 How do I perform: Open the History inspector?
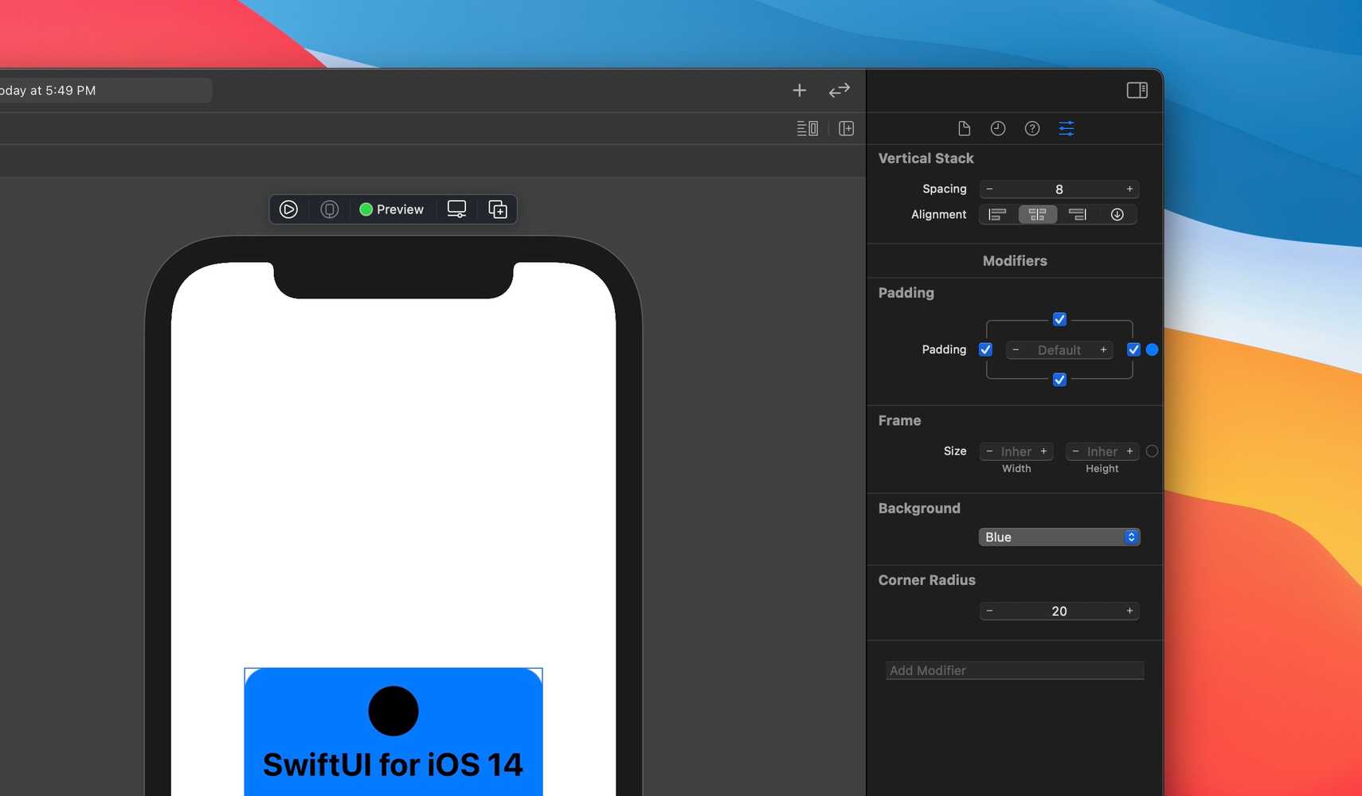coord(998,128)
